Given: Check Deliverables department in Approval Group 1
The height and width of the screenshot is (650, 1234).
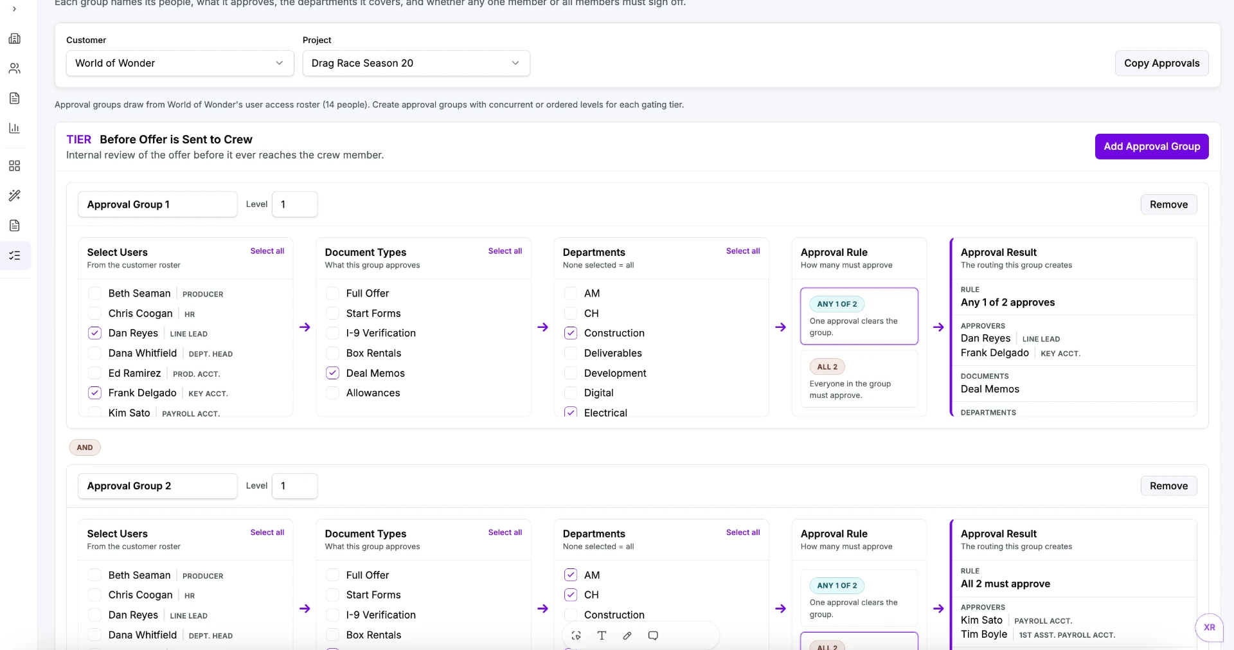Looking at the screenshot, I should pyautogui.click(x=570, y=353).
